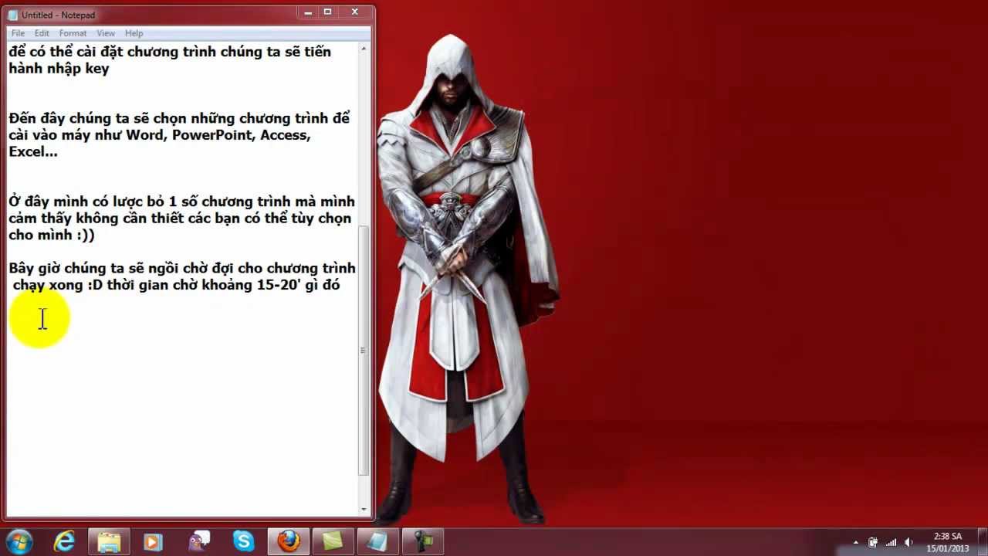Image resolution: width=988 pixels, height=556 pixels.
Task: Open the View menu in Notepad
Action: coord(106,33)
